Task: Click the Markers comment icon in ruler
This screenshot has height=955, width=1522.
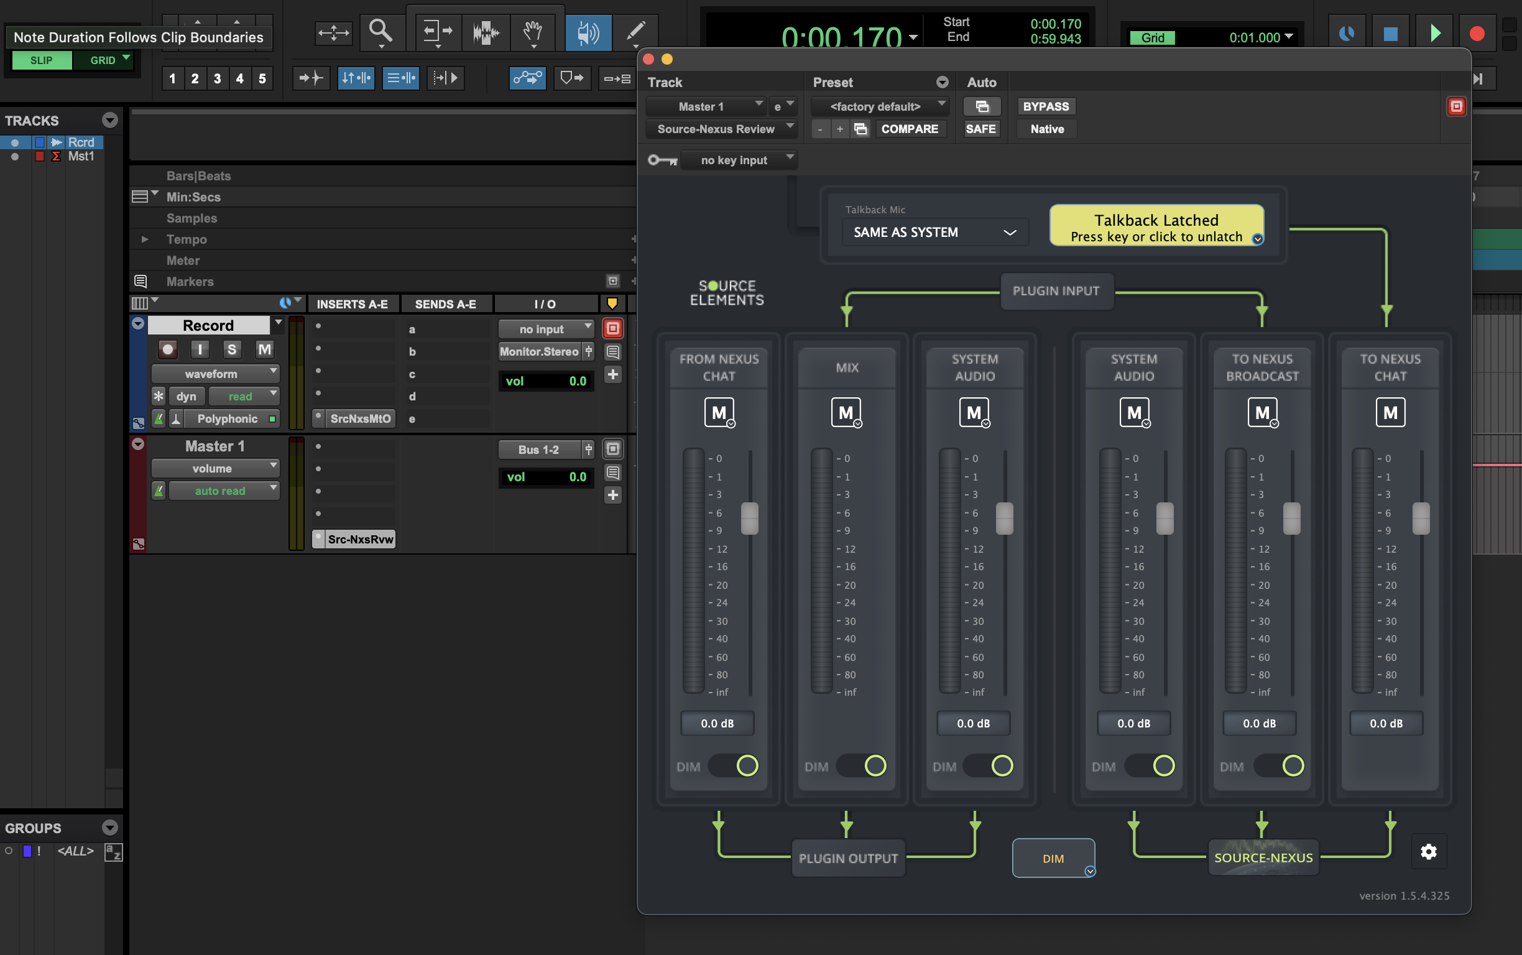Action: pos(141,281)
